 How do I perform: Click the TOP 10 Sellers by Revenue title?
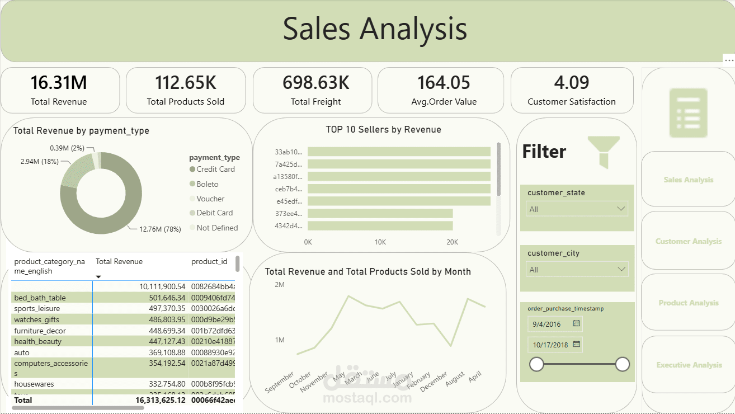tap(384, 129)
